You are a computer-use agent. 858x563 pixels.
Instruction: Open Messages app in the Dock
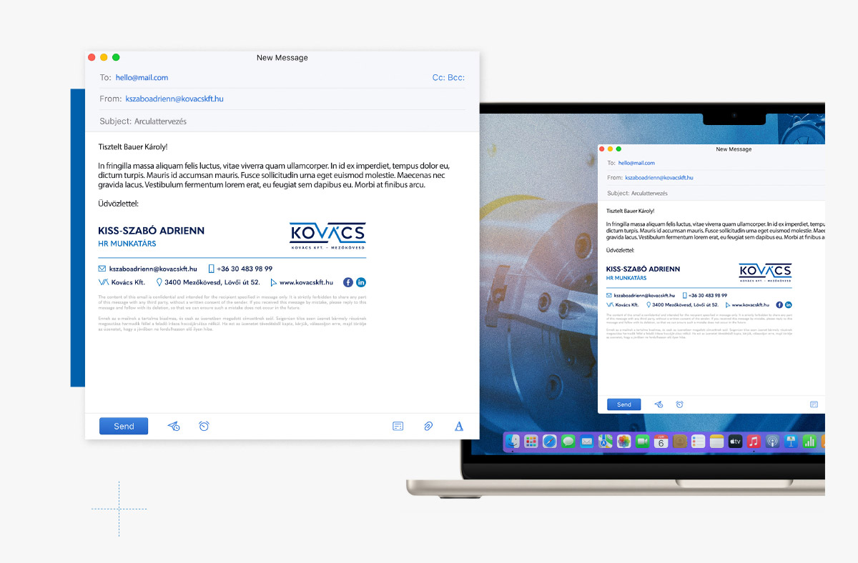568,442
